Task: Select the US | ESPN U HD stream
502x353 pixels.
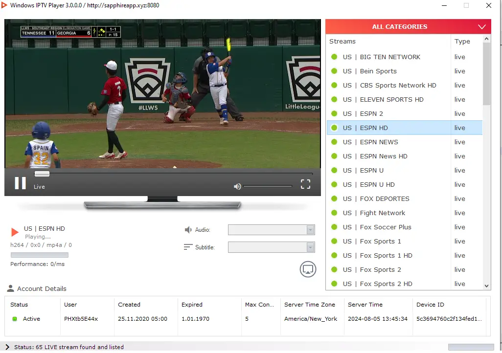Action: click(404, 184)
